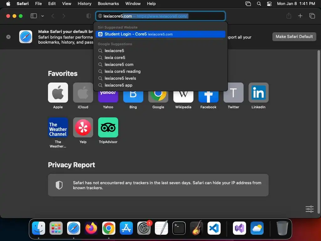The image size is (321, 241).
Task: Open the Help menu
Action: click(x=151, y=3)
